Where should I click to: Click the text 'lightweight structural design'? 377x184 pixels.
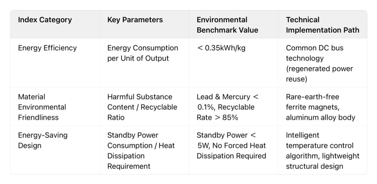[322, 161]
